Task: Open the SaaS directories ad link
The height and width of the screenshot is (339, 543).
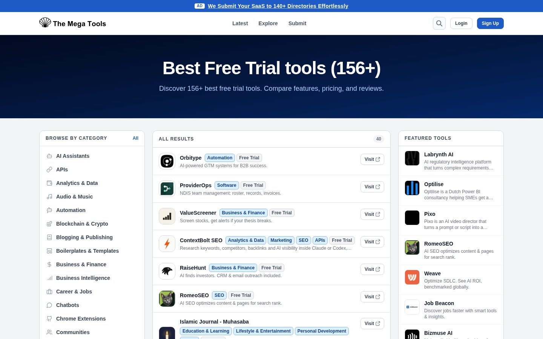Action: click(278, 6)
